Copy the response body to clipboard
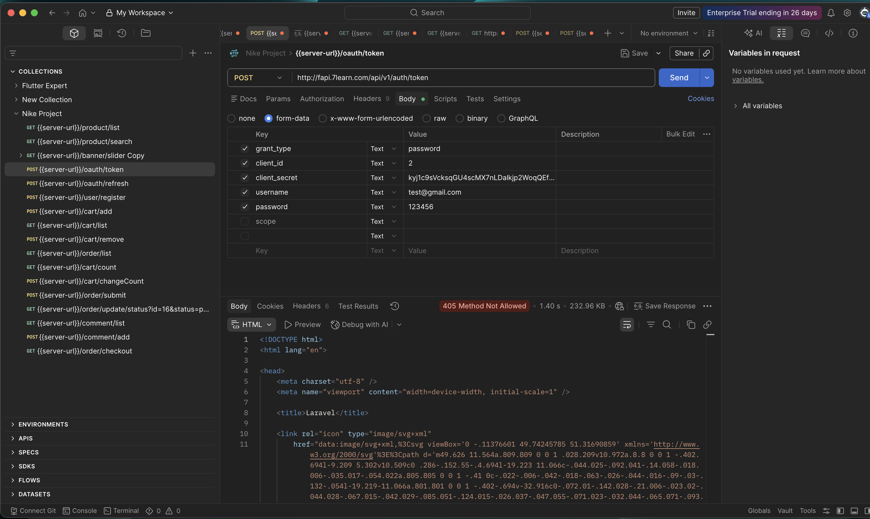This screenshot has width=870, height=519. [x=690, y=325]
